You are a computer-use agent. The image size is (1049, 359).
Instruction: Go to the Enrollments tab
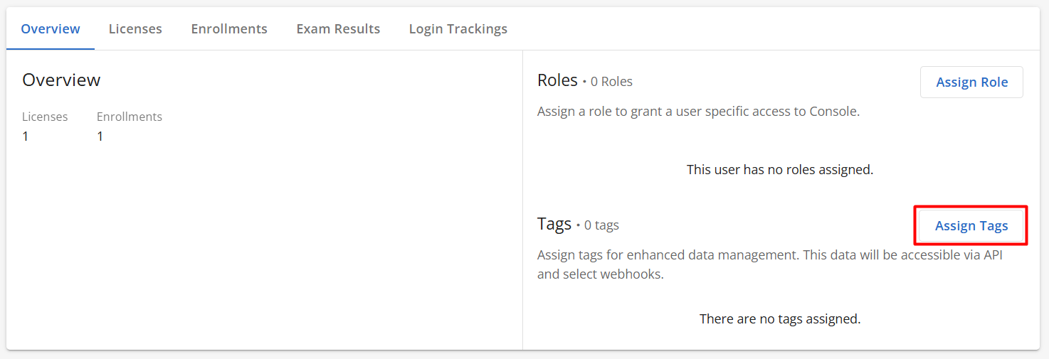tap(229, 29)
